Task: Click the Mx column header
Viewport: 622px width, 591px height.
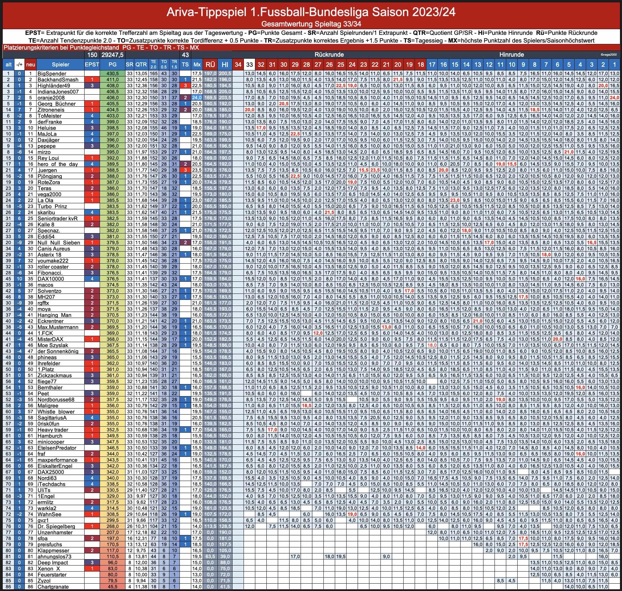Action: [x=197, y=64]
